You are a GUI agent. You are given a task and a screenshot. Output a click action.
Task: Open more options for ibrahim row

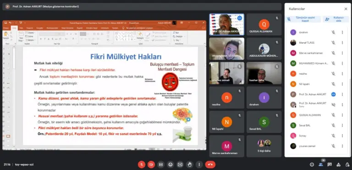coord(342,33)
